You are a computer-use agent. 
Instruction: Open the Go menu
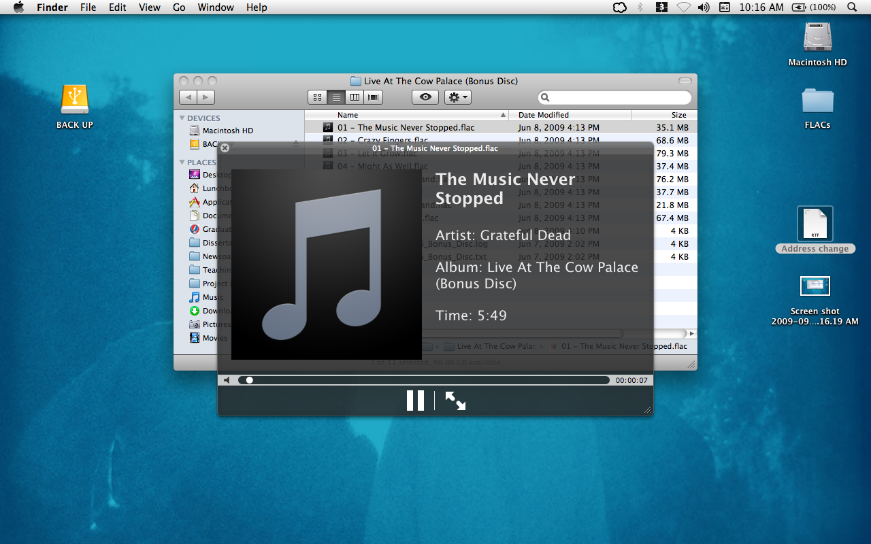(179, 7)
